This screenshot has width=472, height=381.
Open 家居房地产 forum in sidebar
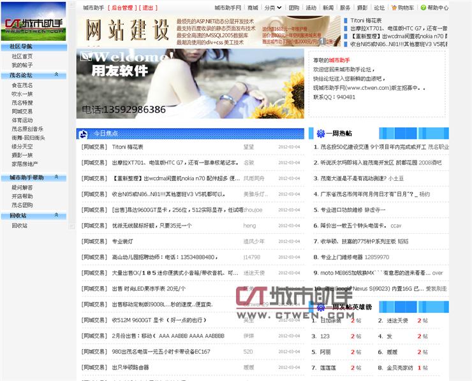25,164
